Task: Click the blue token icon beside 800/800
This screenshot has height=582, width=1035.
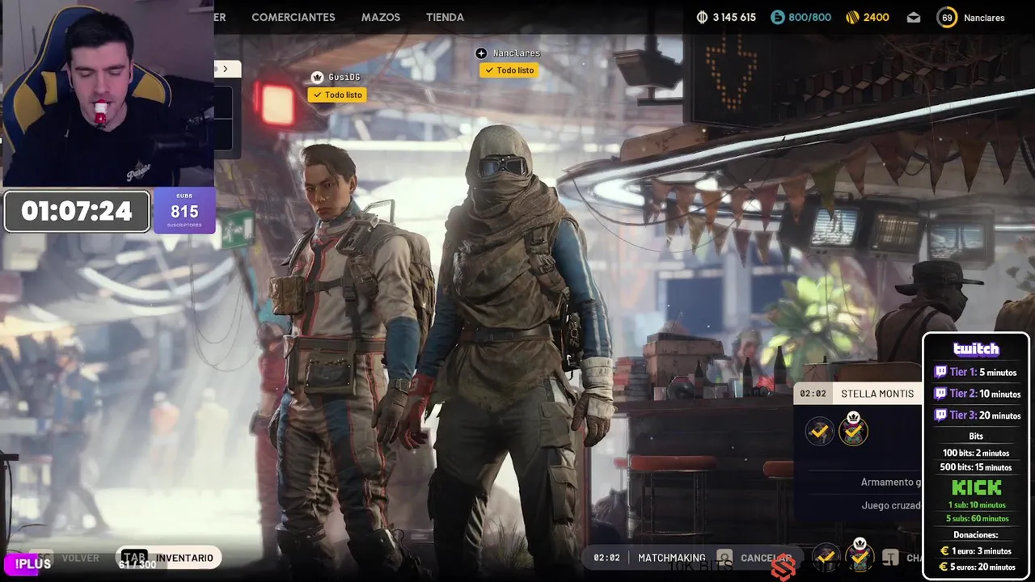Action: point(778,17)
